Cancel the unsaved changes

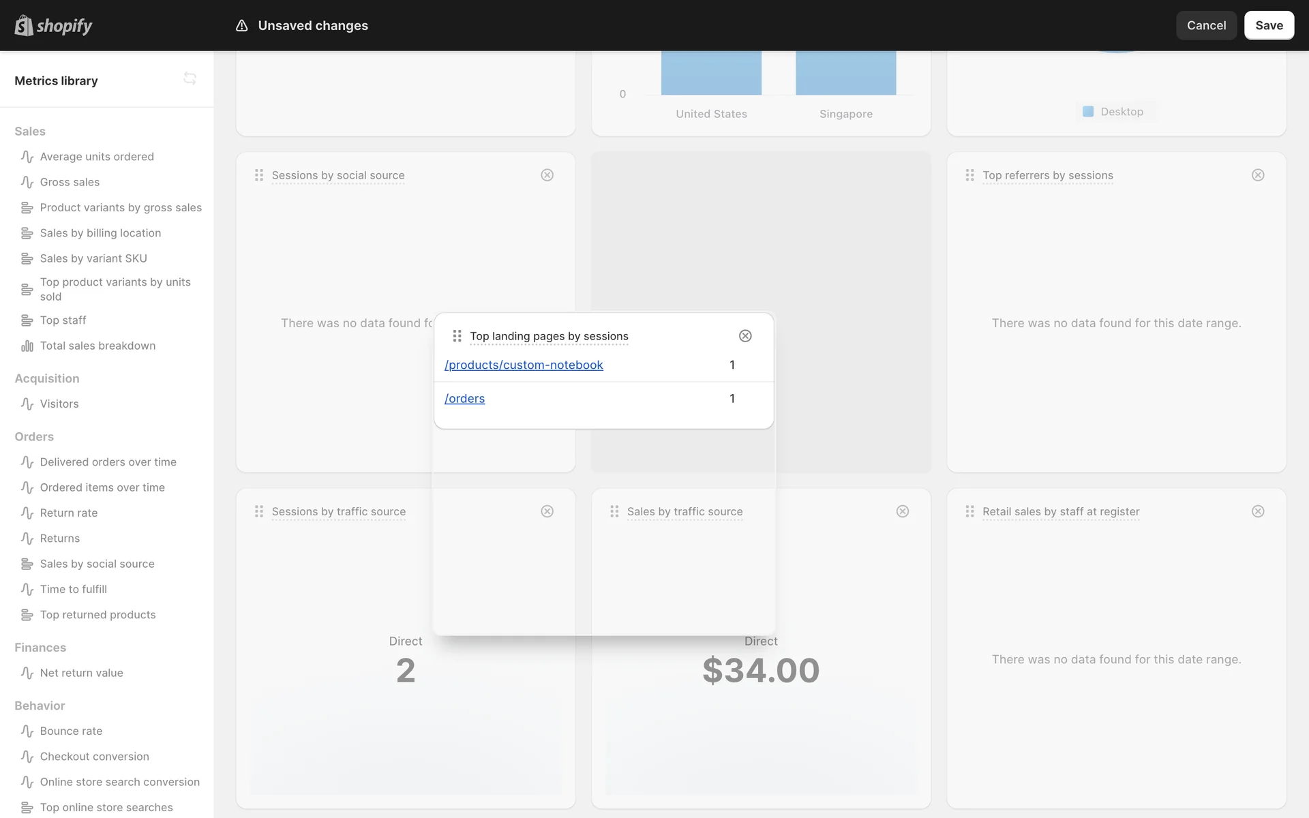tap(1205, 25)
